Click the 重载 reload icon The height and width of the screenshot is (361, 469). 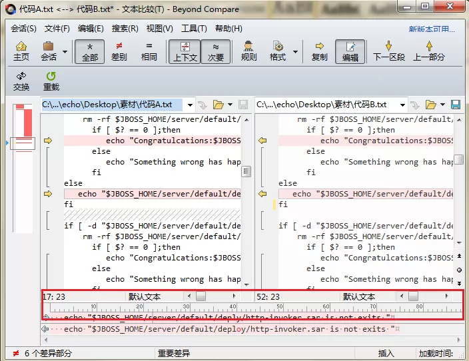(51, 81)
